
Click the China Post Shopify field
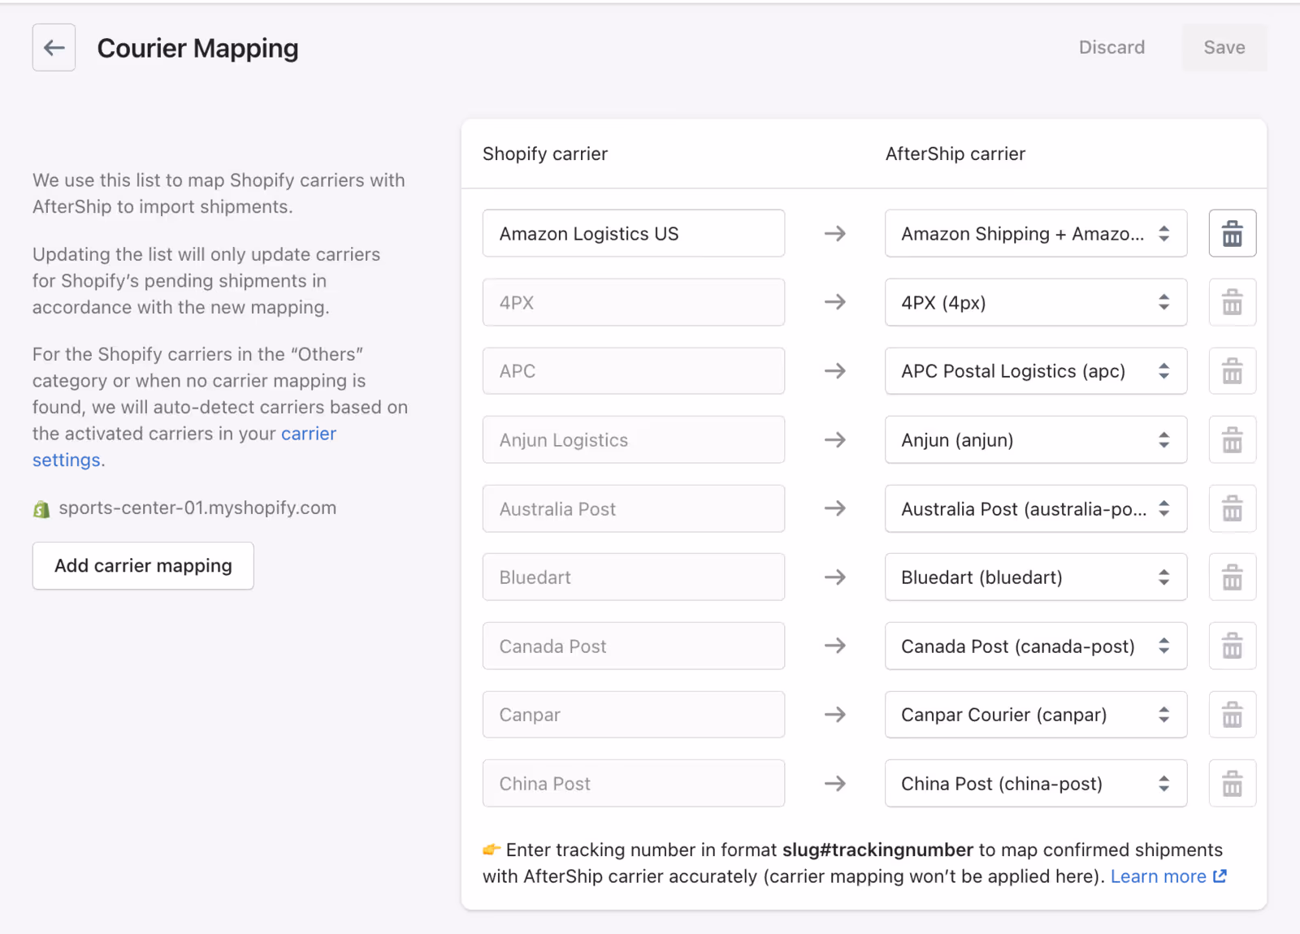(x=634, y=784)
